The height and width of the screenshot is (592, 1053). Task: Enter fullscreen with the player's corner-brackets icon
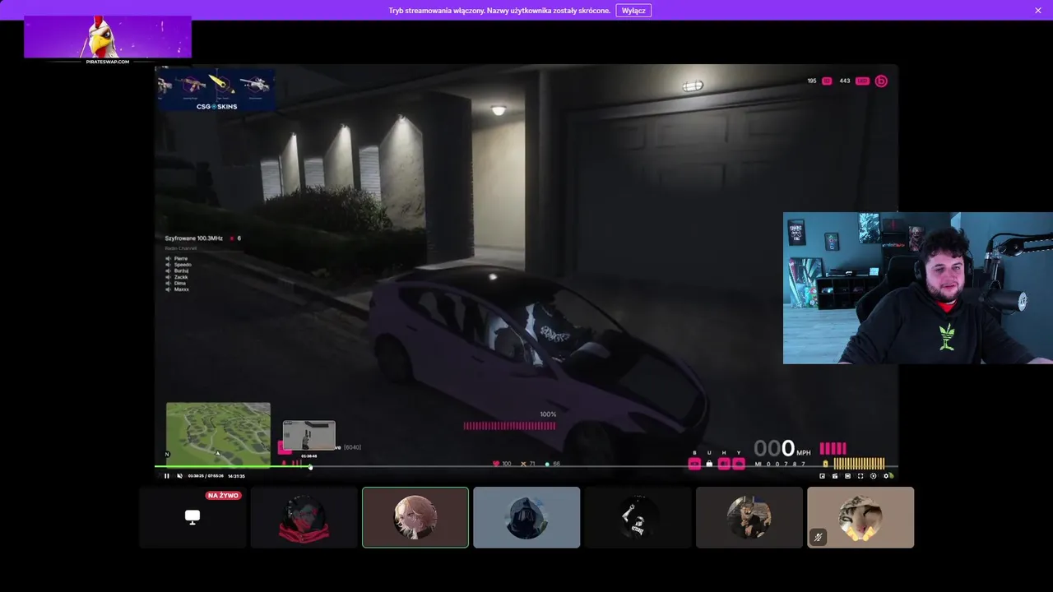pos(860,476)
